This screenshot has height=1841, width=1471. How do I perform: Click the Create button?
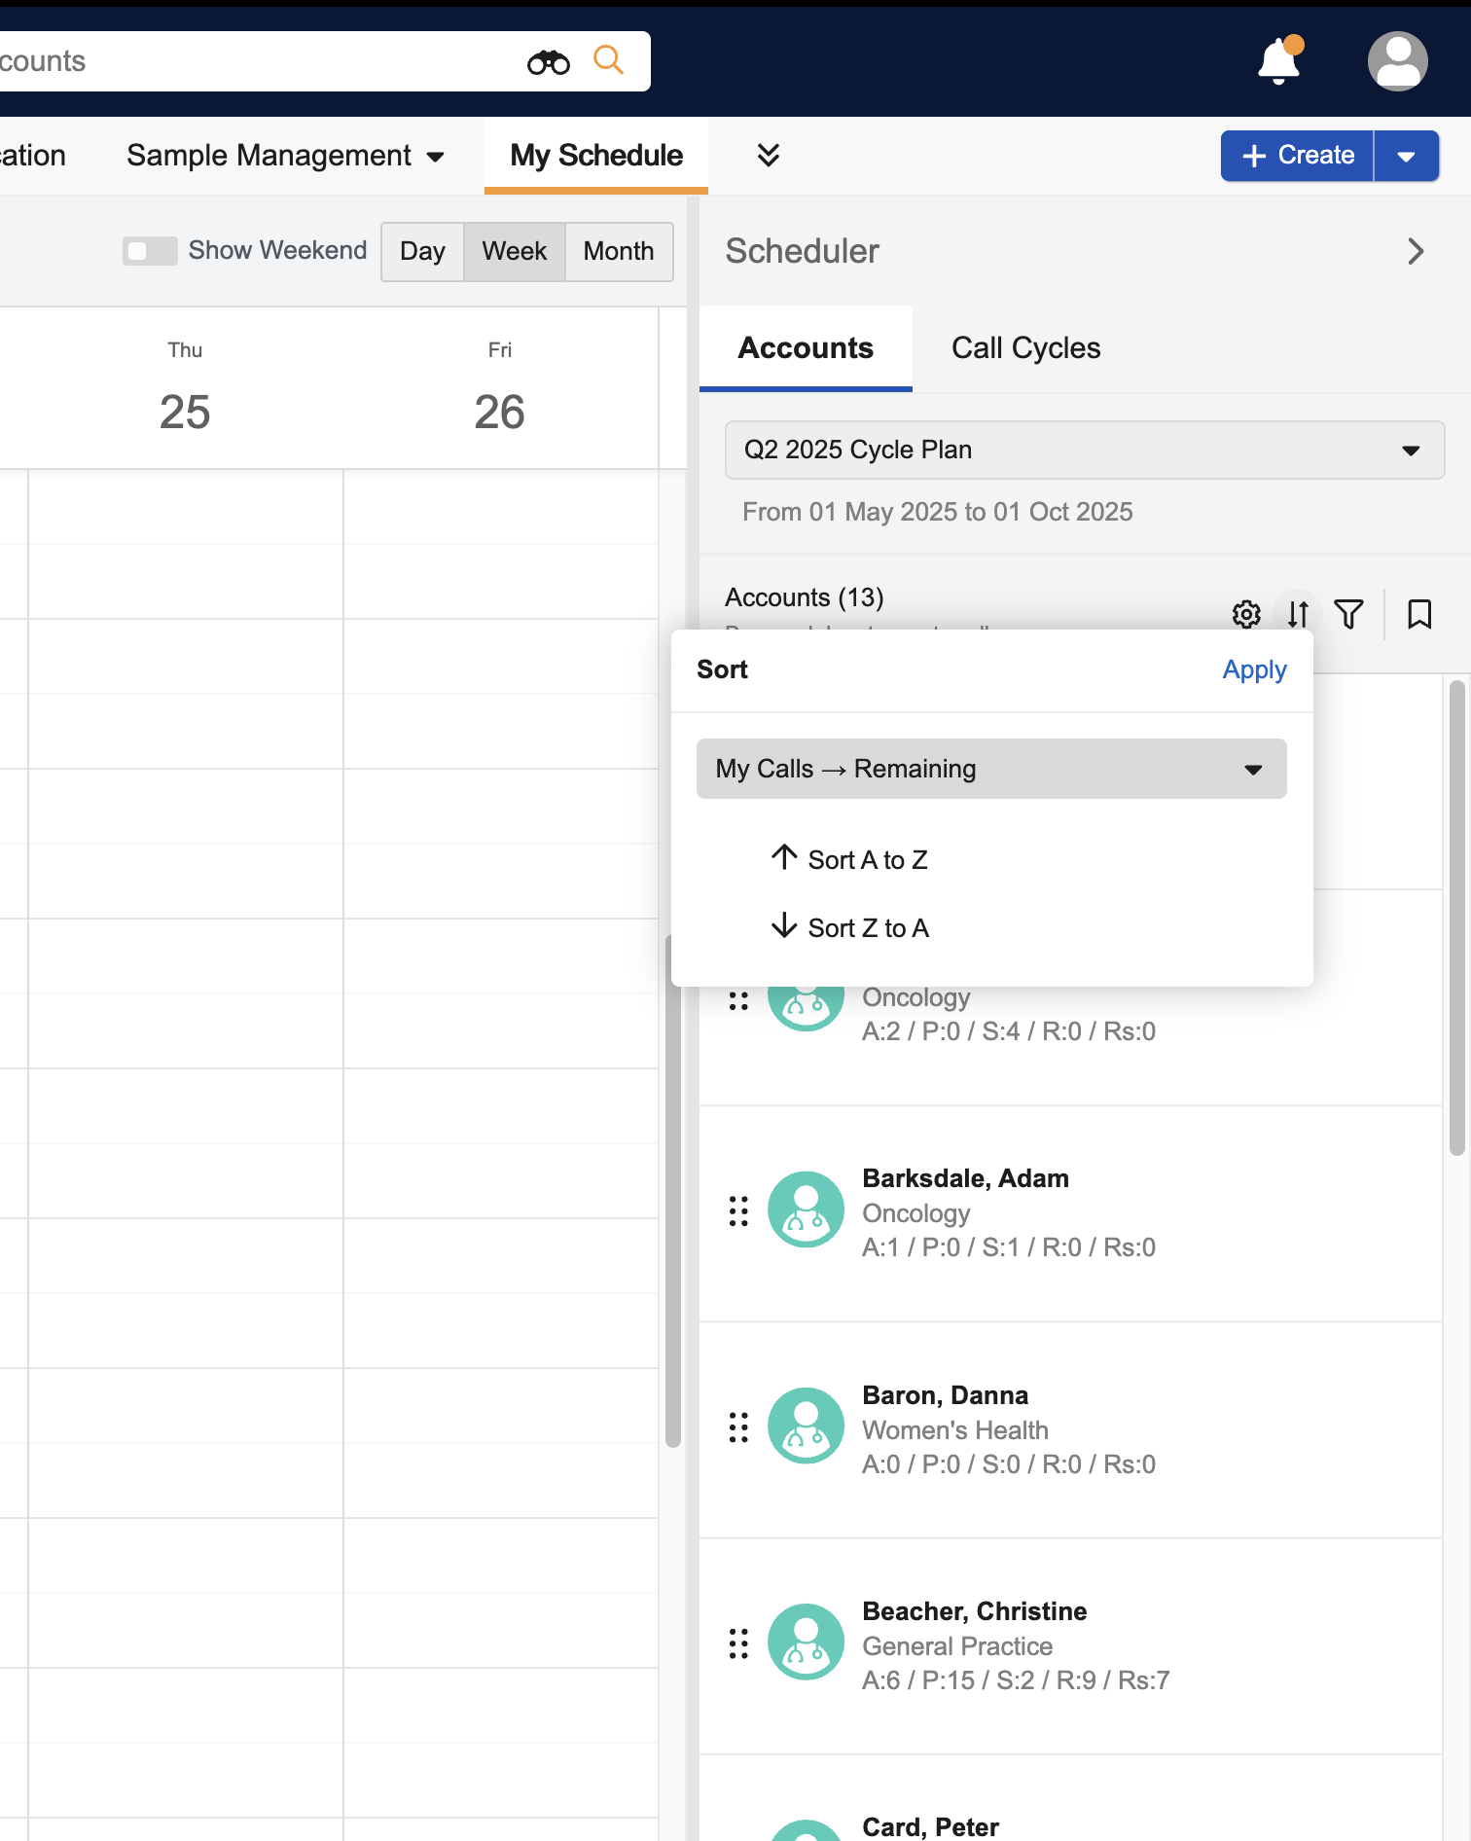point(1297,156)
